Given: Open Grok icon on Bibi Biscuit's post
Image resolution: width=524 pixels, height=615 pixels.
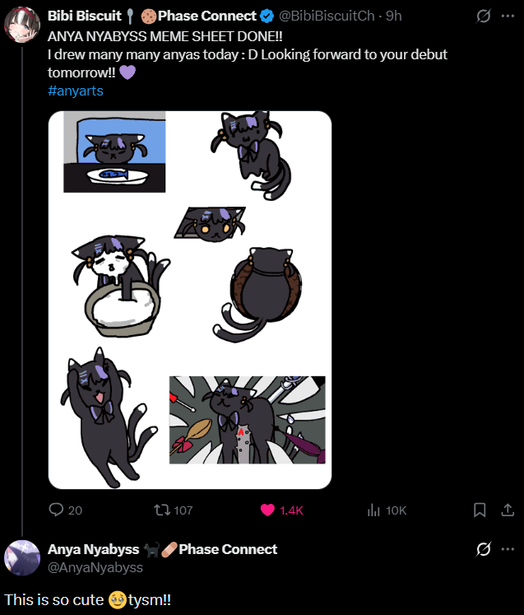Looking at the screenshot, I should (x=483, y=16).
